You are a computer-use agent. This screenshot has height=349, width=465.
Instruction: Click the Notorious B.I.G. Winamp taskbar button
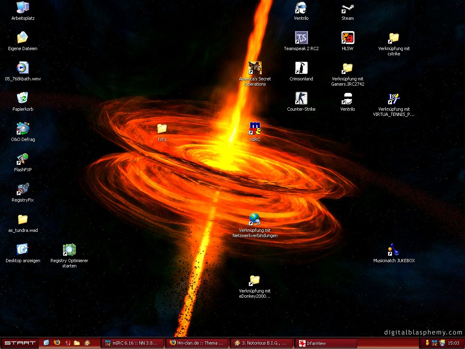click(x=262, y=343)
